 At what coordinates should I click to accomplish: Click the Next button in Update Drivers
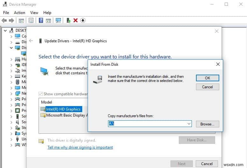coord(181,164)
